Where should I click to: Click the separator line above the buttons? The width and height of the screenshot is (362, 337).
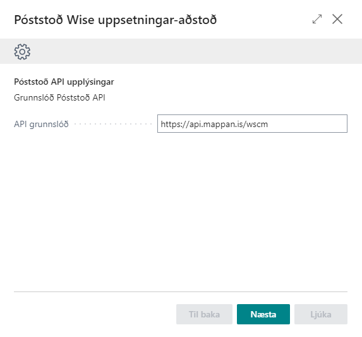[181, 291]
